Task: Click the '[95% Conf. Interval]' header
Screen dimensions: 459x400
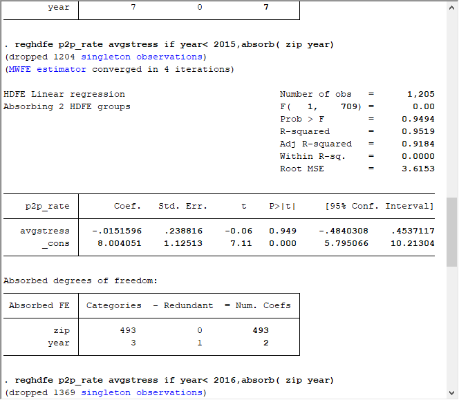Action: click(380, 206)
